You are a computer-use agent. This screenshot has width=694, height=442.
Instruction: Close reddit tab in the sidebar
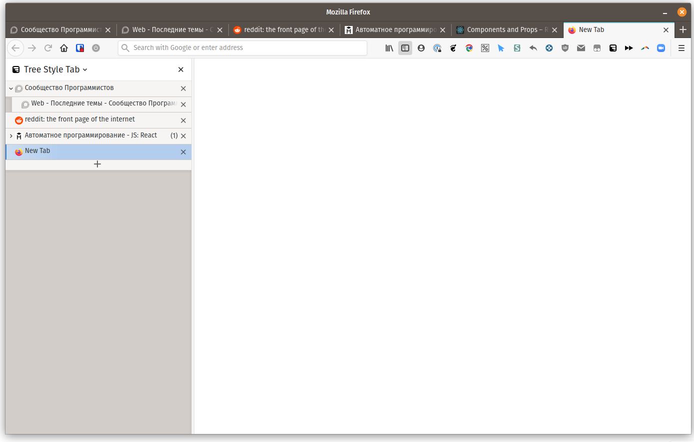(x=183, y=120)
